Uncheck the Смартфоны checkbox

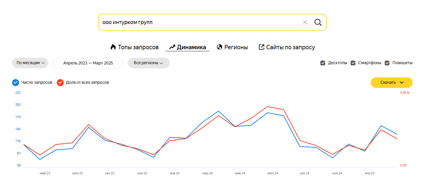[353, 63]
